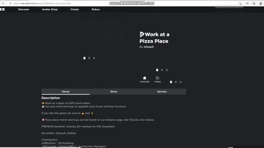Open the @Dued1 creator profile link

pyautogui.click(x=148, y=47)
